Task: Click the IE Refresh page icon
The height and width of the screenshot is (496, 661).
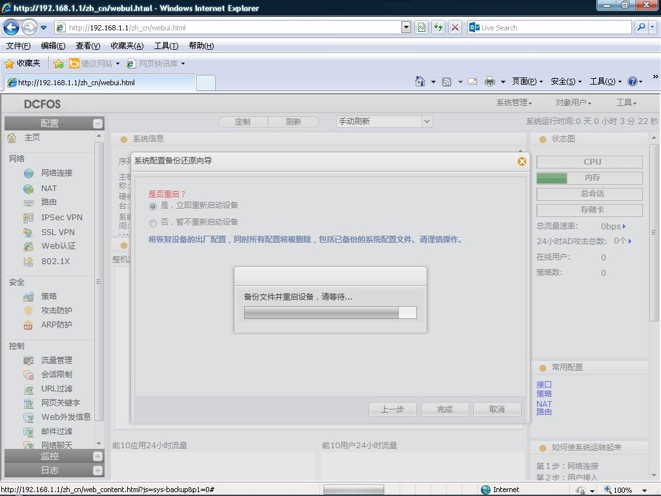Action: point(438,27)
